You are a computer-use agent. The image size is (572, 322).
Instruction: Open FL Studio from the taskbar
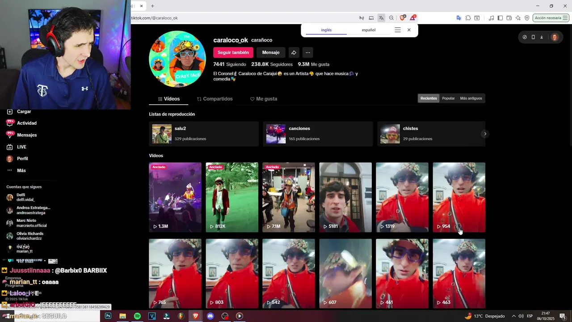point(181,316)
